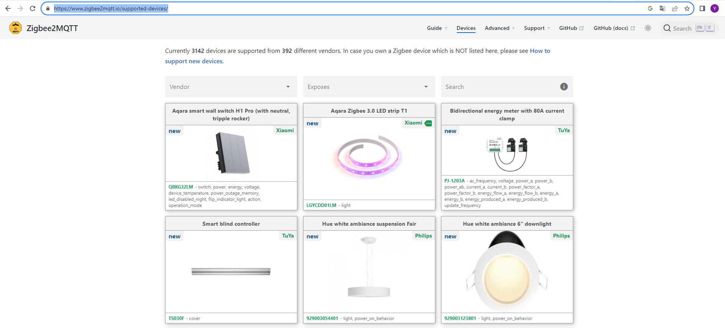
Task: Open the QBKG32LM model link
Action: [181, 187]
